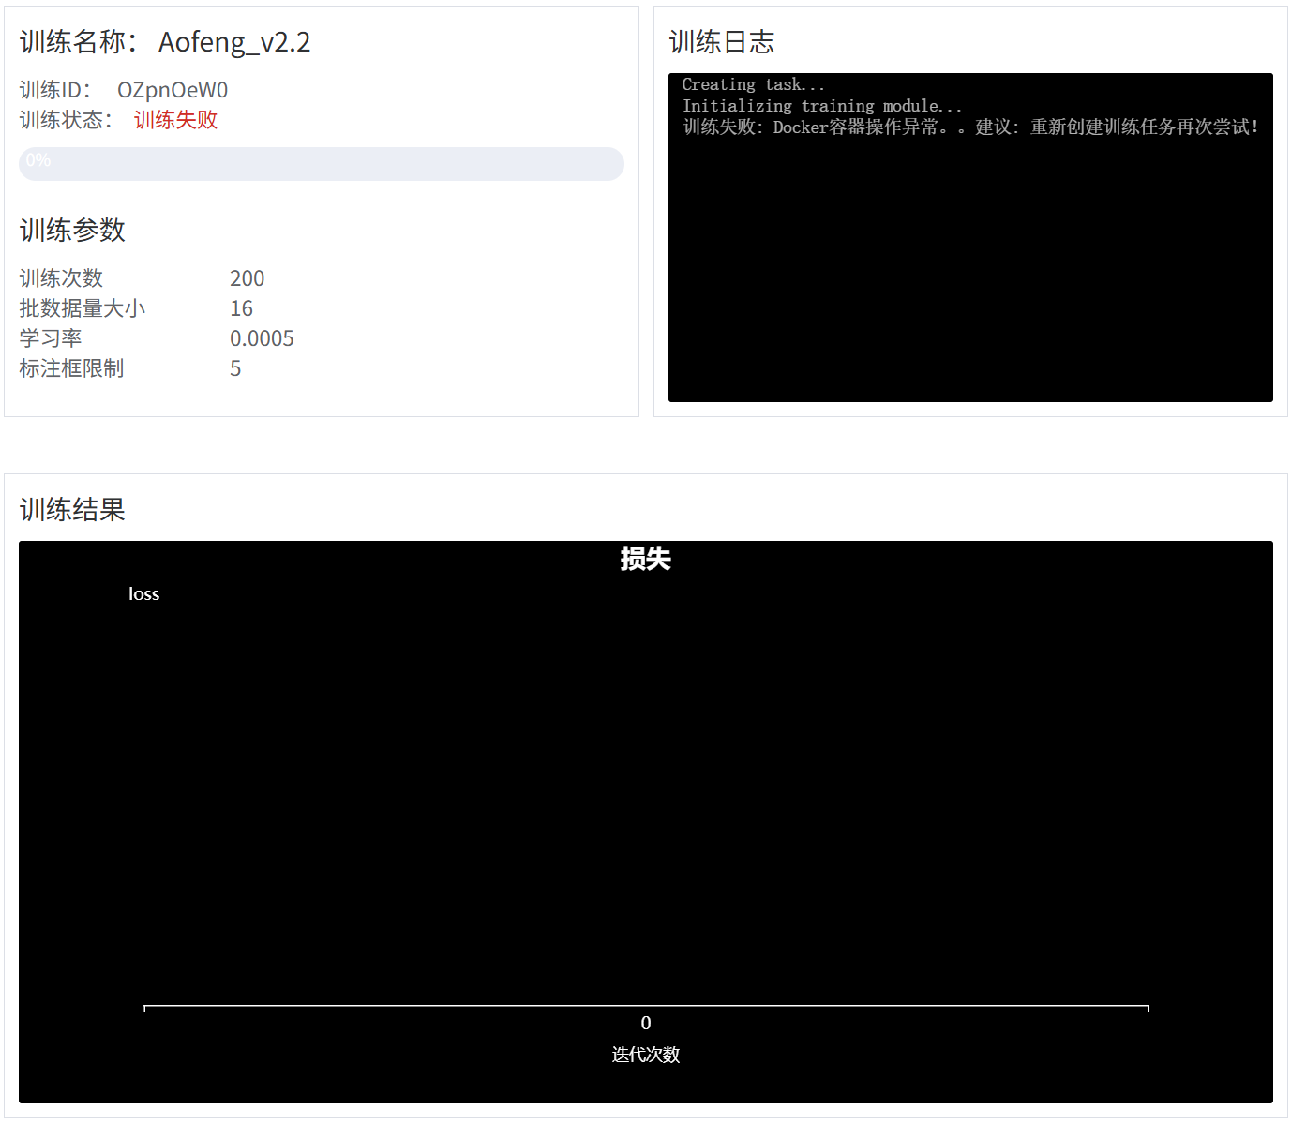Screen dimensions: 1291x1124
Task: Select the batch size value 16
Action: [x=242, y=308]
